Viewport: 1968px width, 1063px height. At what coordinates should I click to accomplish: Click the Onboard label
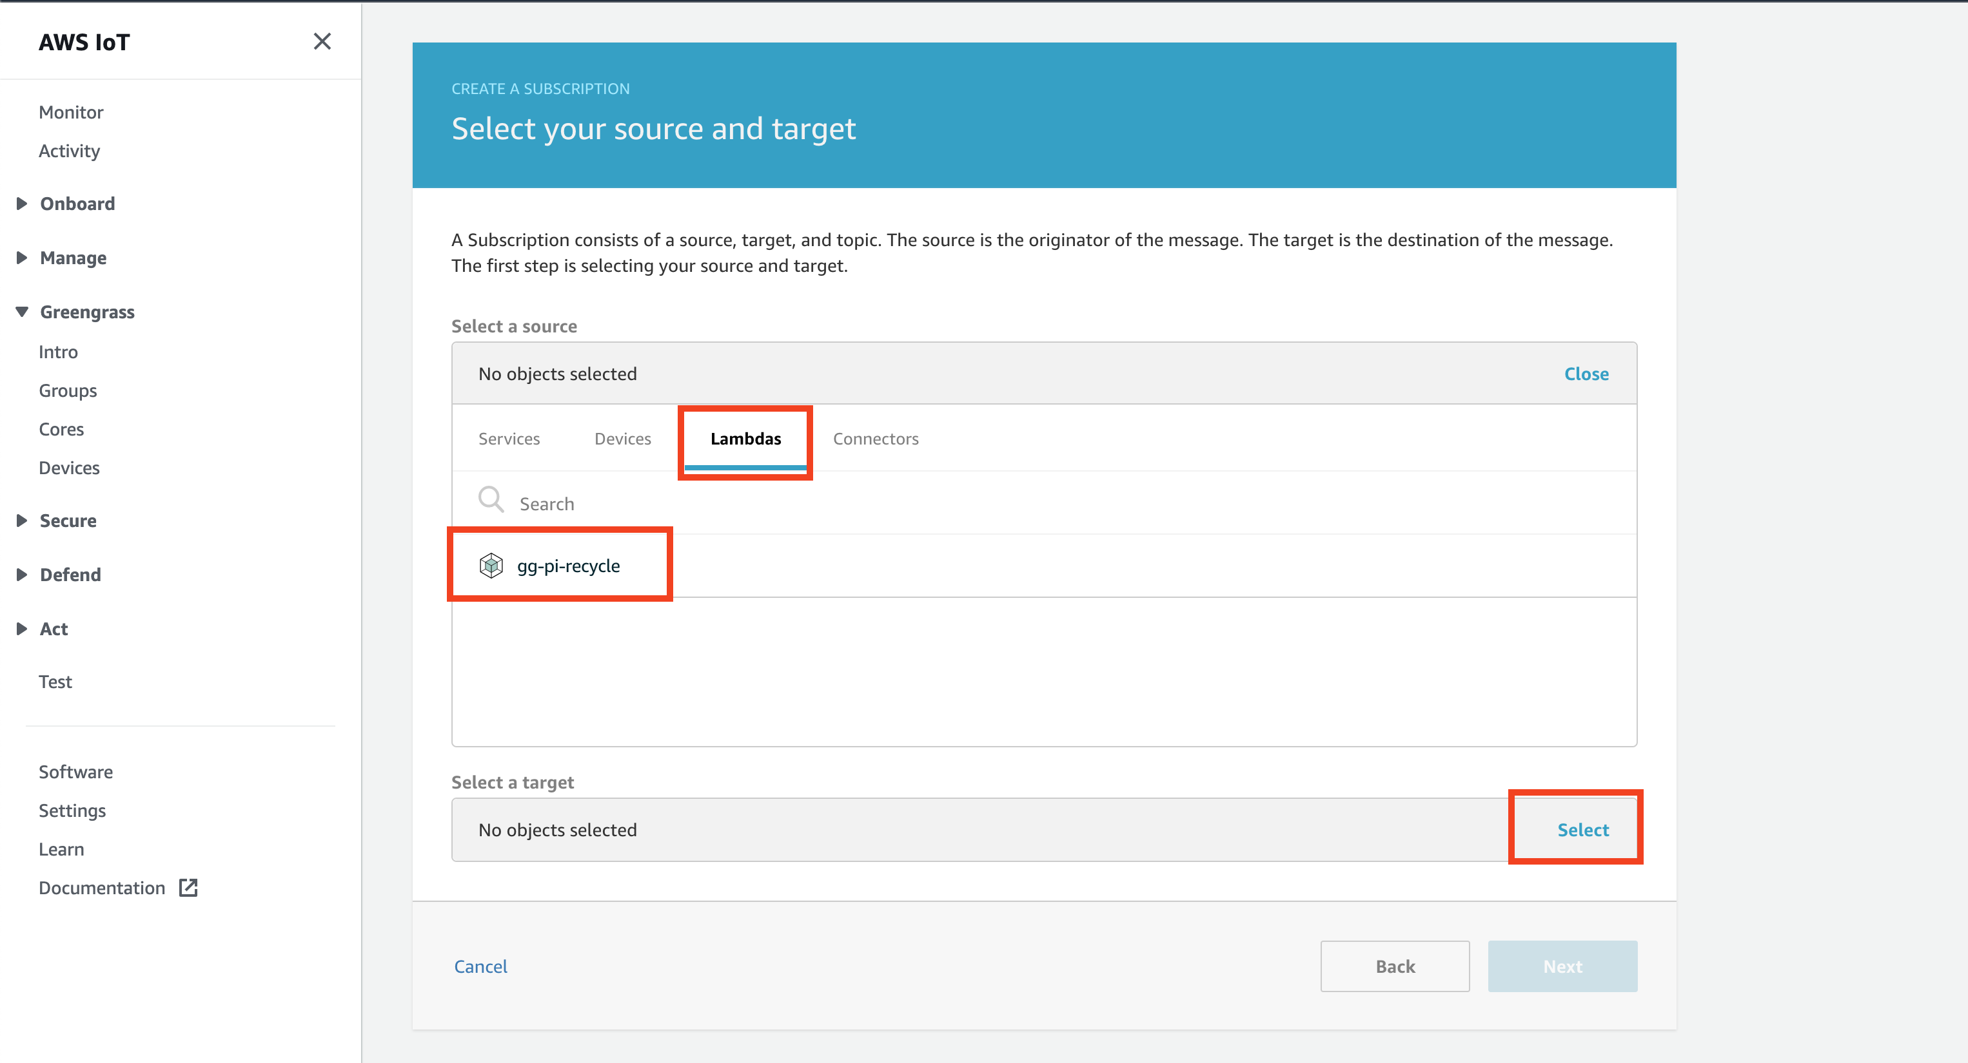point(77,204)
